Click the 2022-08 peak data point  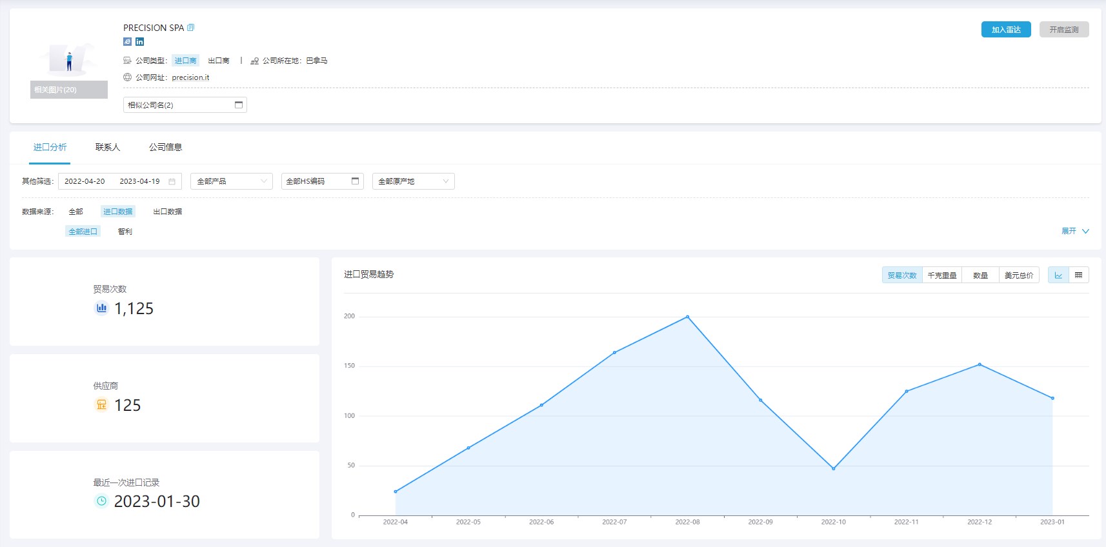(x=687, y=317)
